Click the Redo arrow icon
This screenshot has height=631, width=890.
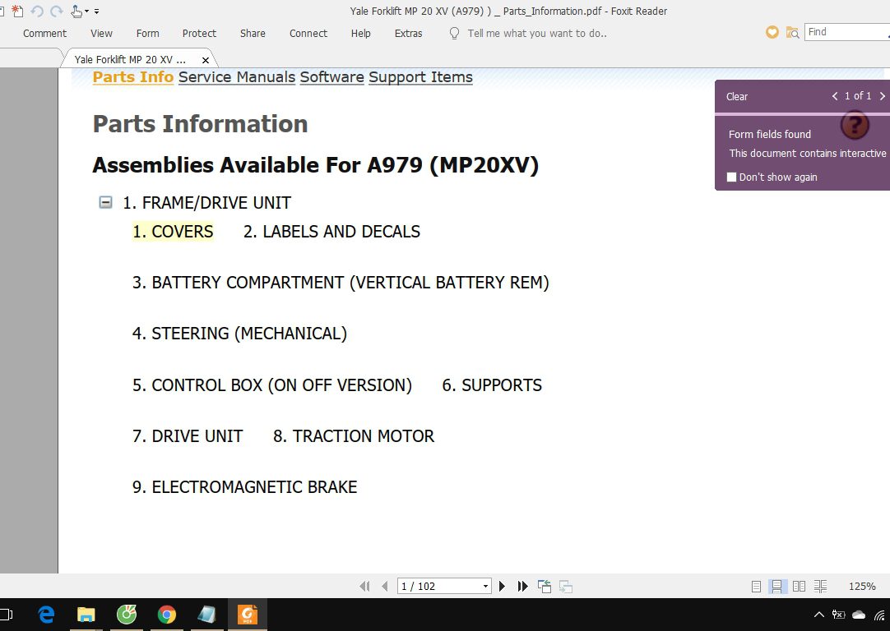(56, 11)
